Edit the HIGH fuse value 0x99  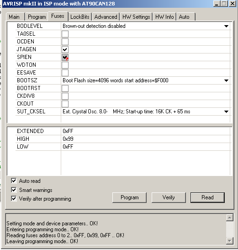pos(145,139)
